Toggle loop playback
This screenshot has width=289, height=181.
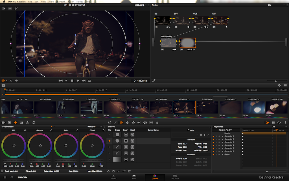[89, 81]
